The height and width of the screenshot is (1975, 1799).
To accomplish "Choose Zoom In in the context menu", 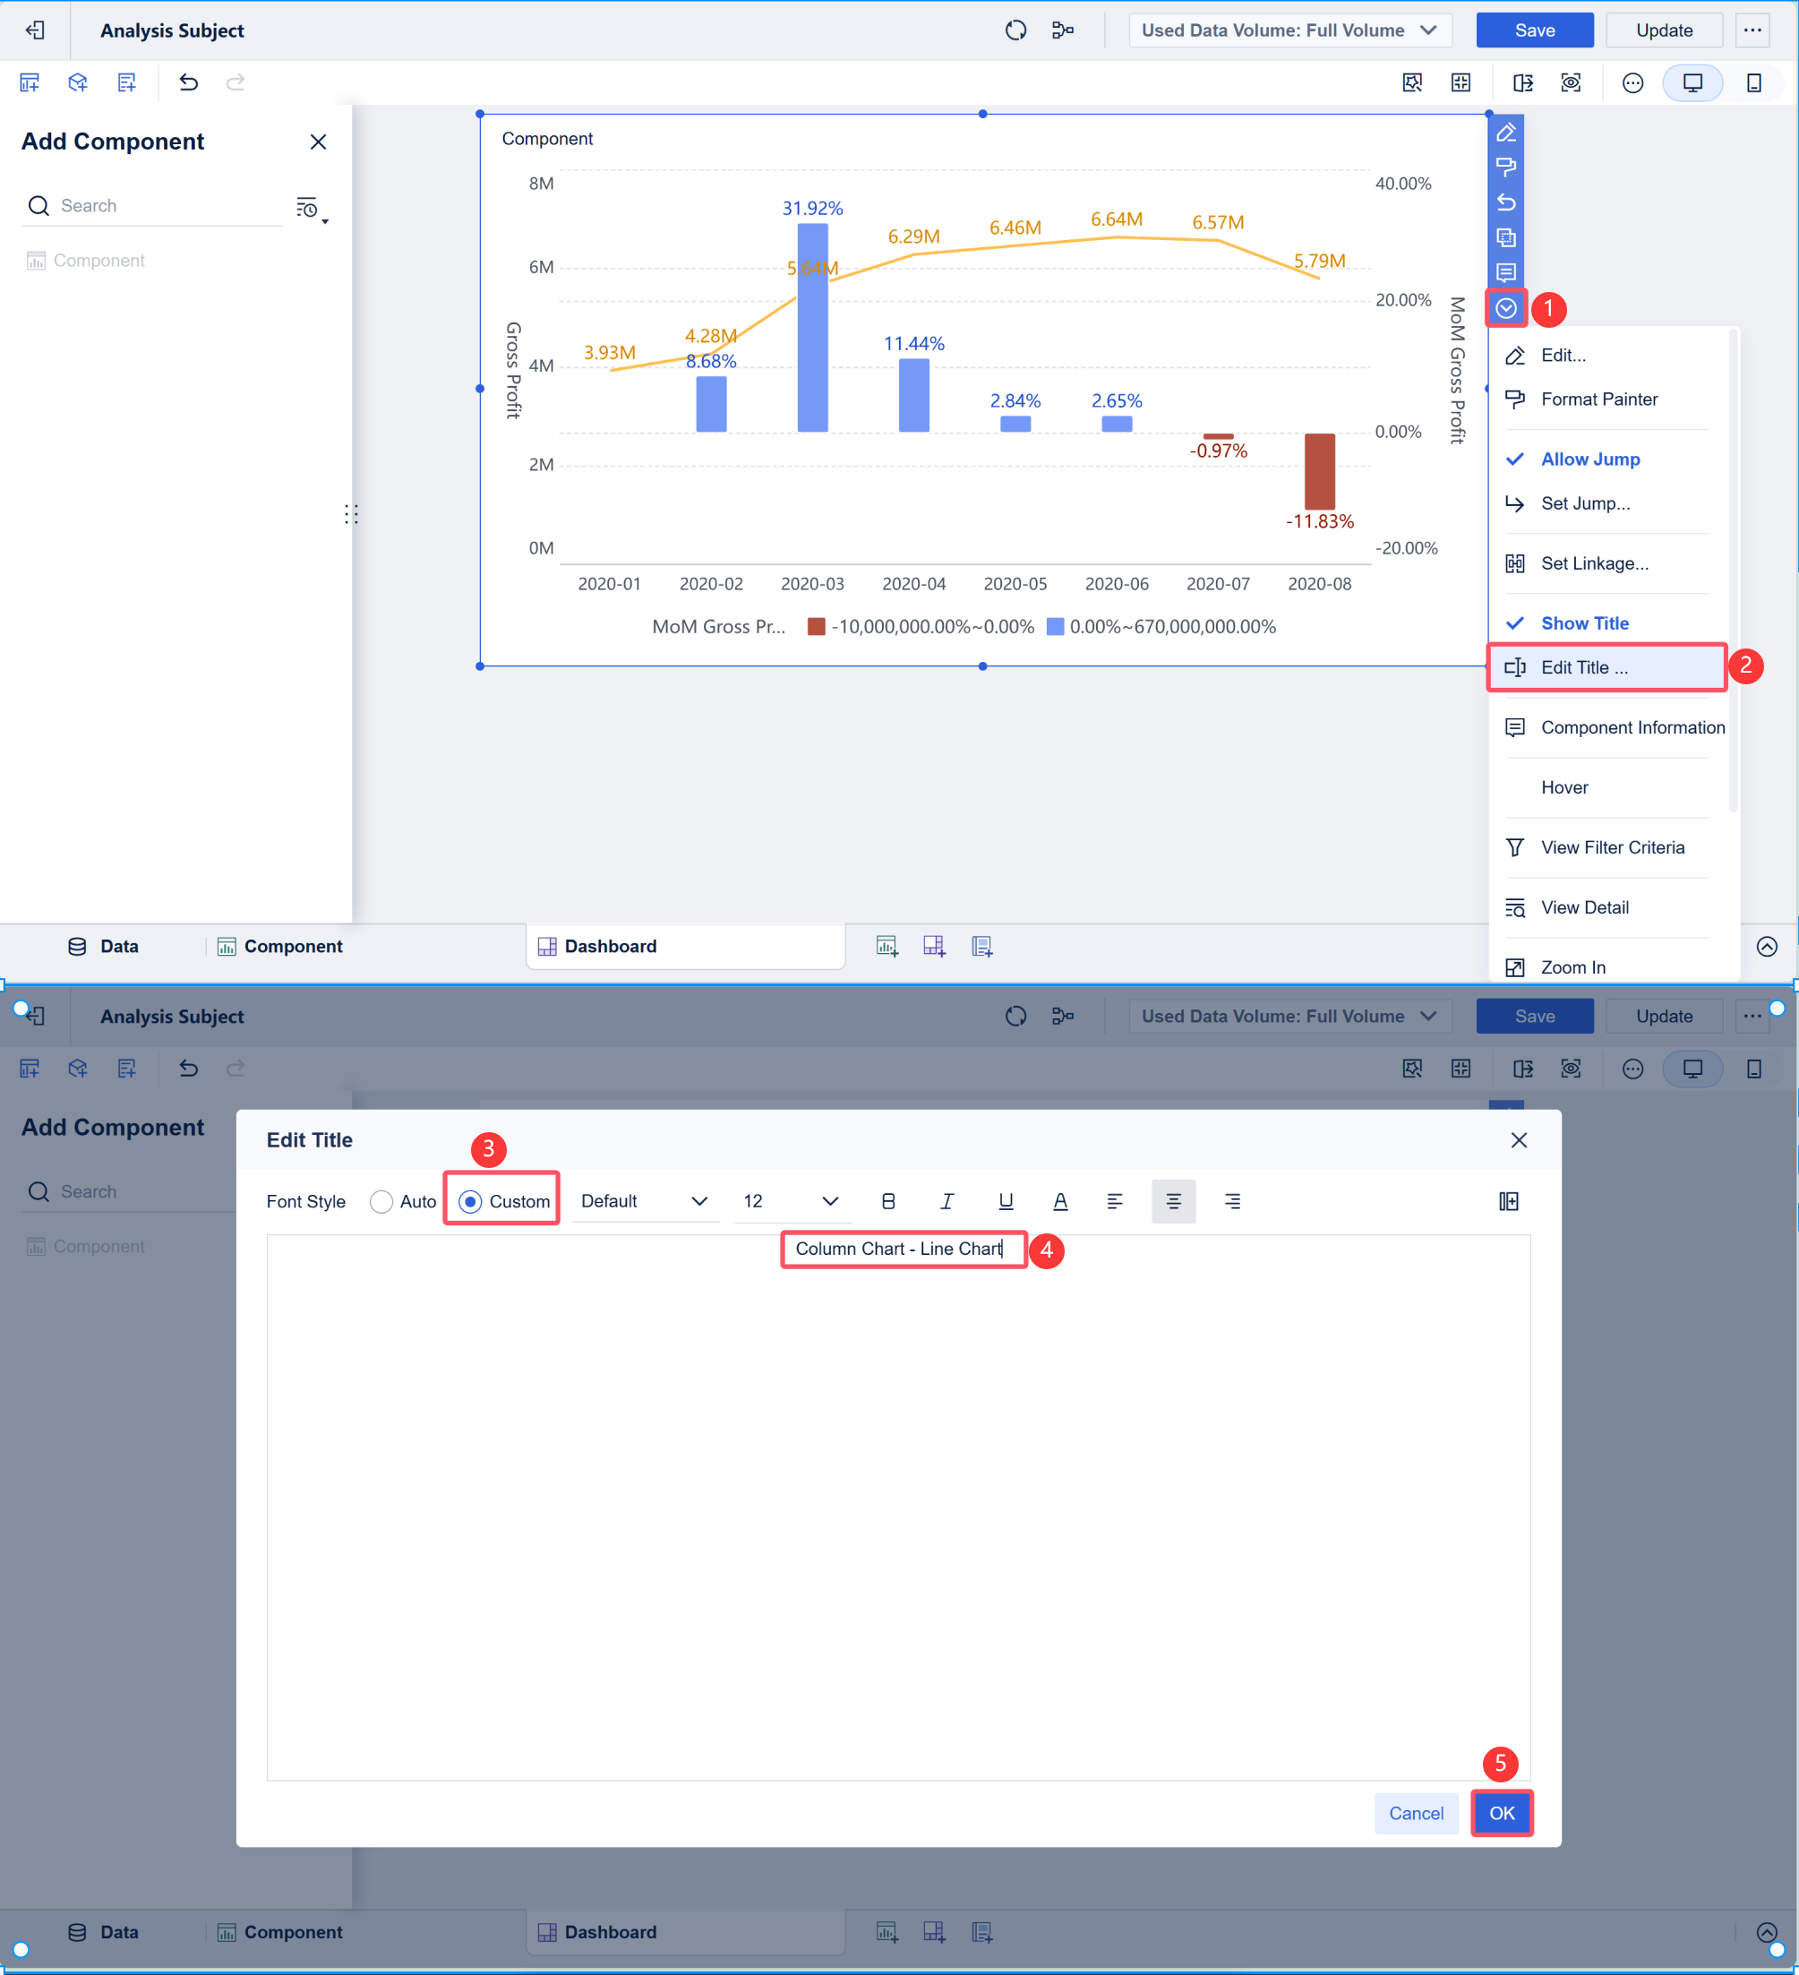I will (1606, 968).
